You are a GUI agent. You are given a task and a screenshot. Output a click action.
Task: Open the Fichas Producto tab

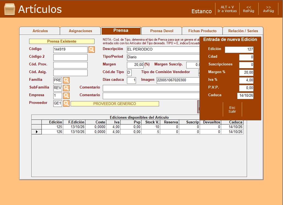tap(202, 31)
